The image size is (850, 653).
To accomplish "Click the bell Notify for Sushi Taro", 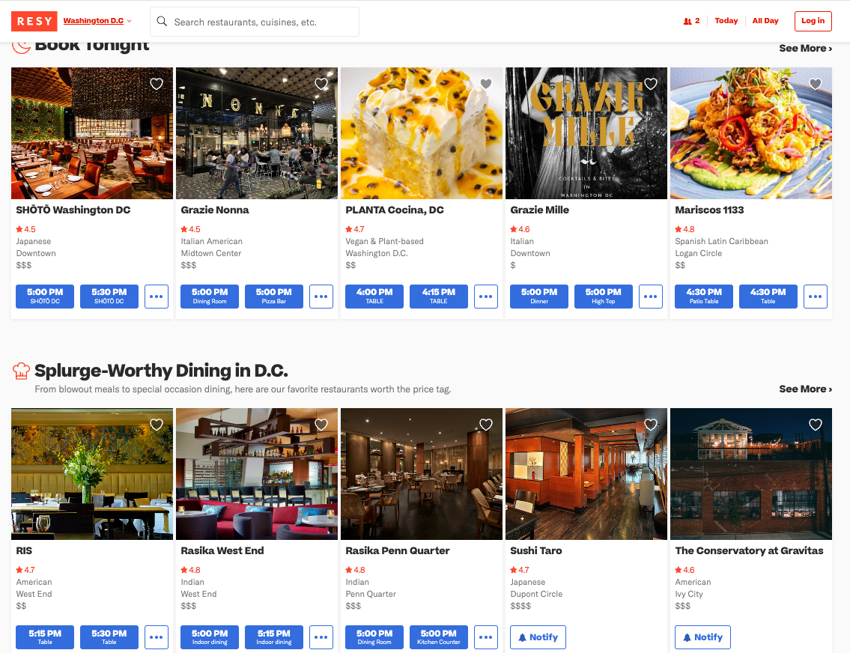I will coord(538,637).
